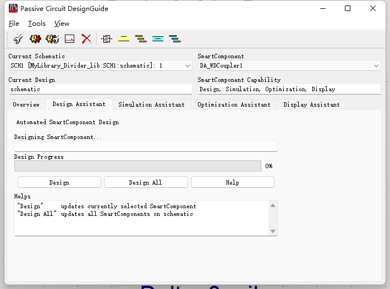Click the 0% progress value
390x289 pixels.
coord(268,166)
